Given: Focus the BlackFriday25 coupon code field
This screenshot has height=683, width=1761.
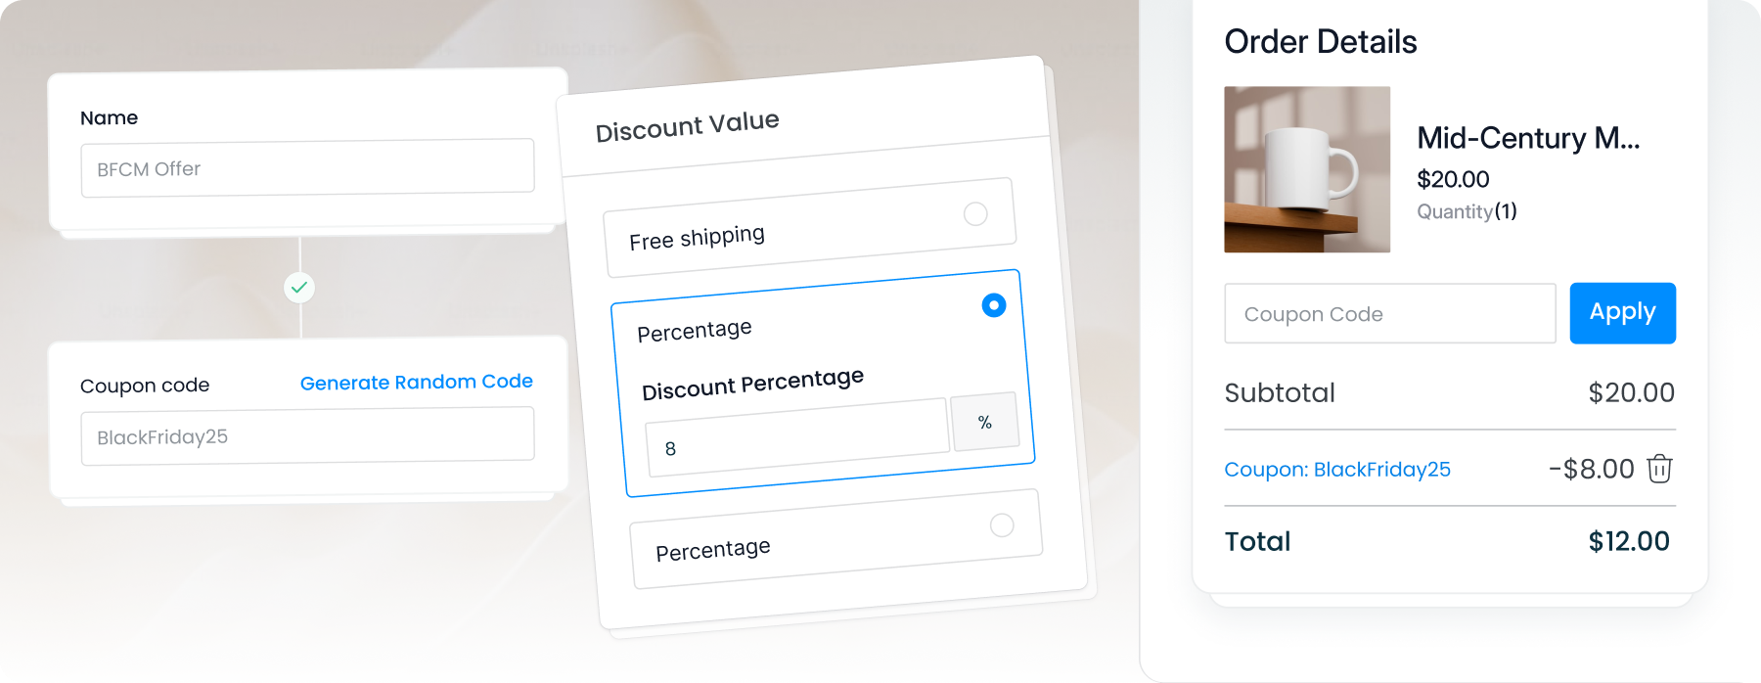Looking at the screenshot, I should click(x=307, y=436).
